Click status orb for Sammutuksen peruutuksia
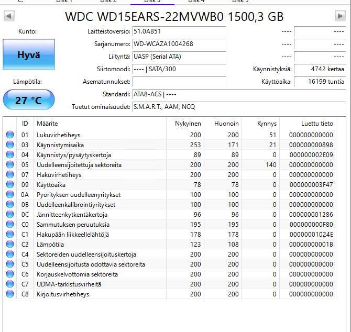This screenshot has width=351, height=332. (10, 225)
